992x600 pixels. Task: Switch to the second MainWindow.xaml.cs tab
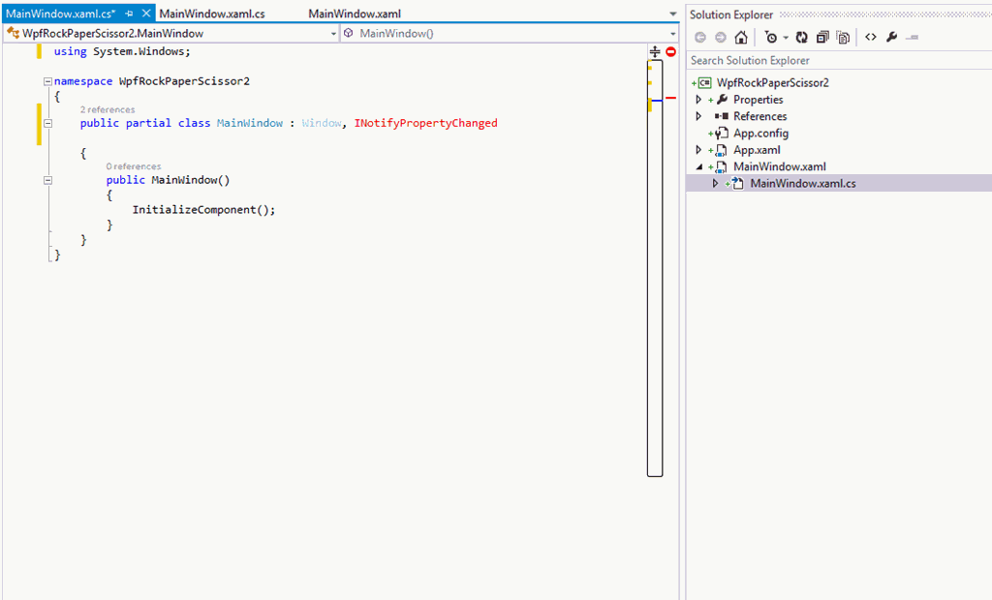212,15
